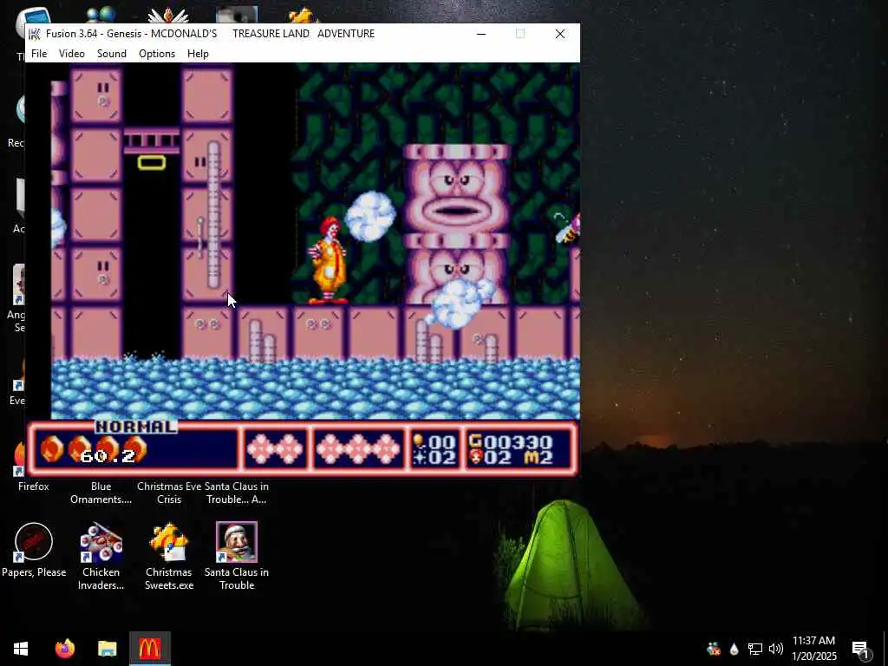
Task: Open the Windows Start menu
Action: click(x=21, y=649)
